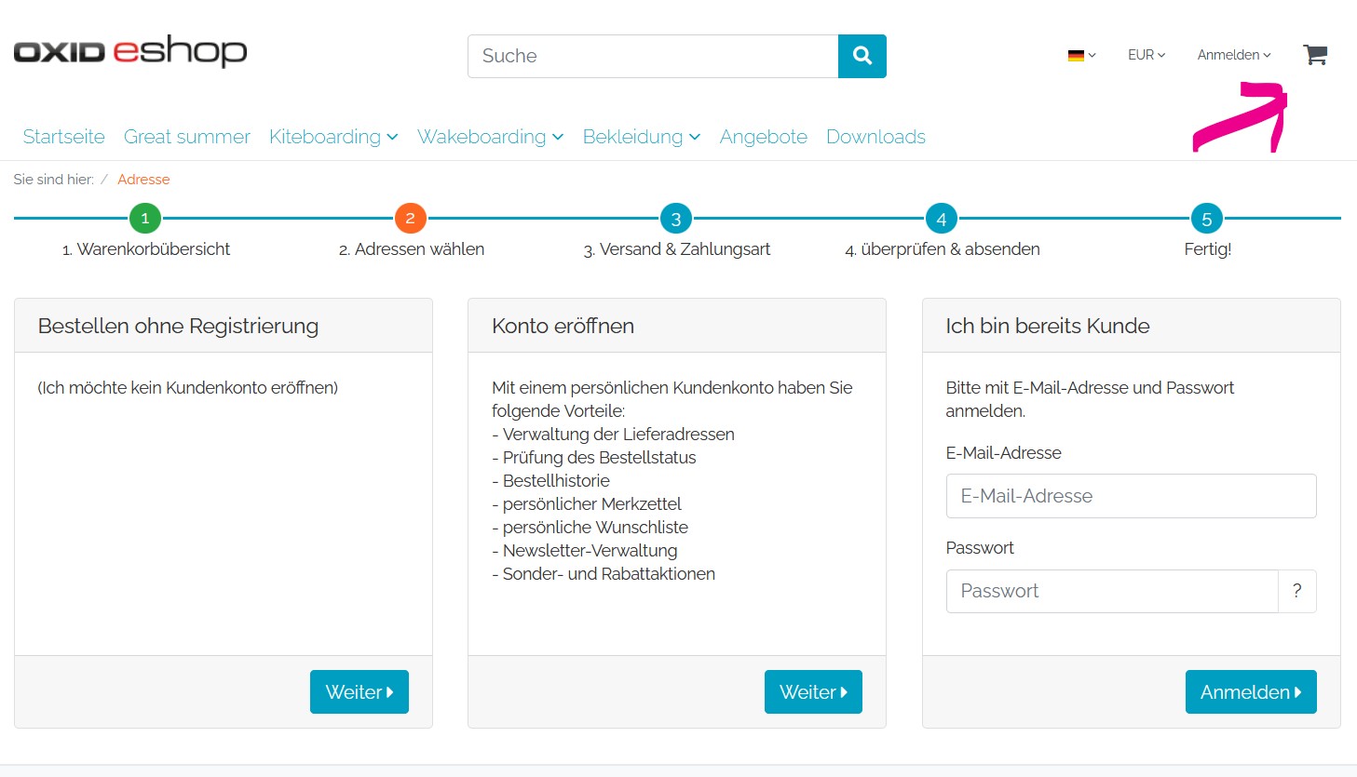Click step 5 Fertig circle
This screenshot has width=1357, height=777.
tap(1206, 219)
